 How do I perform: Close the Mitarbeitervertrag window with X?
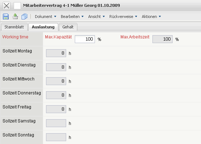pyautogui.click(x=6, y=6)
